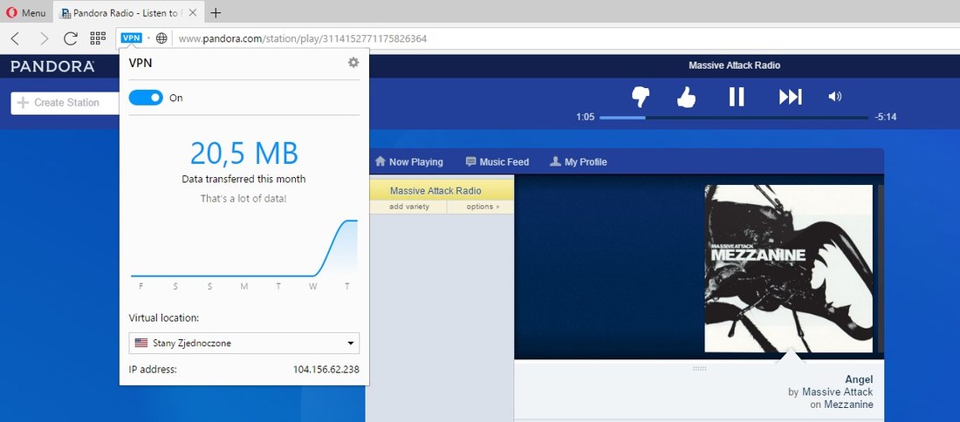Click the drag handle below album art
The height and width of the screenshot is (422, 960).
pos(699,368)
